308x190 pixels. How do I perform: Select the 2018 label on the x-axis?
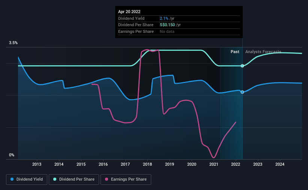coord(147,164)
